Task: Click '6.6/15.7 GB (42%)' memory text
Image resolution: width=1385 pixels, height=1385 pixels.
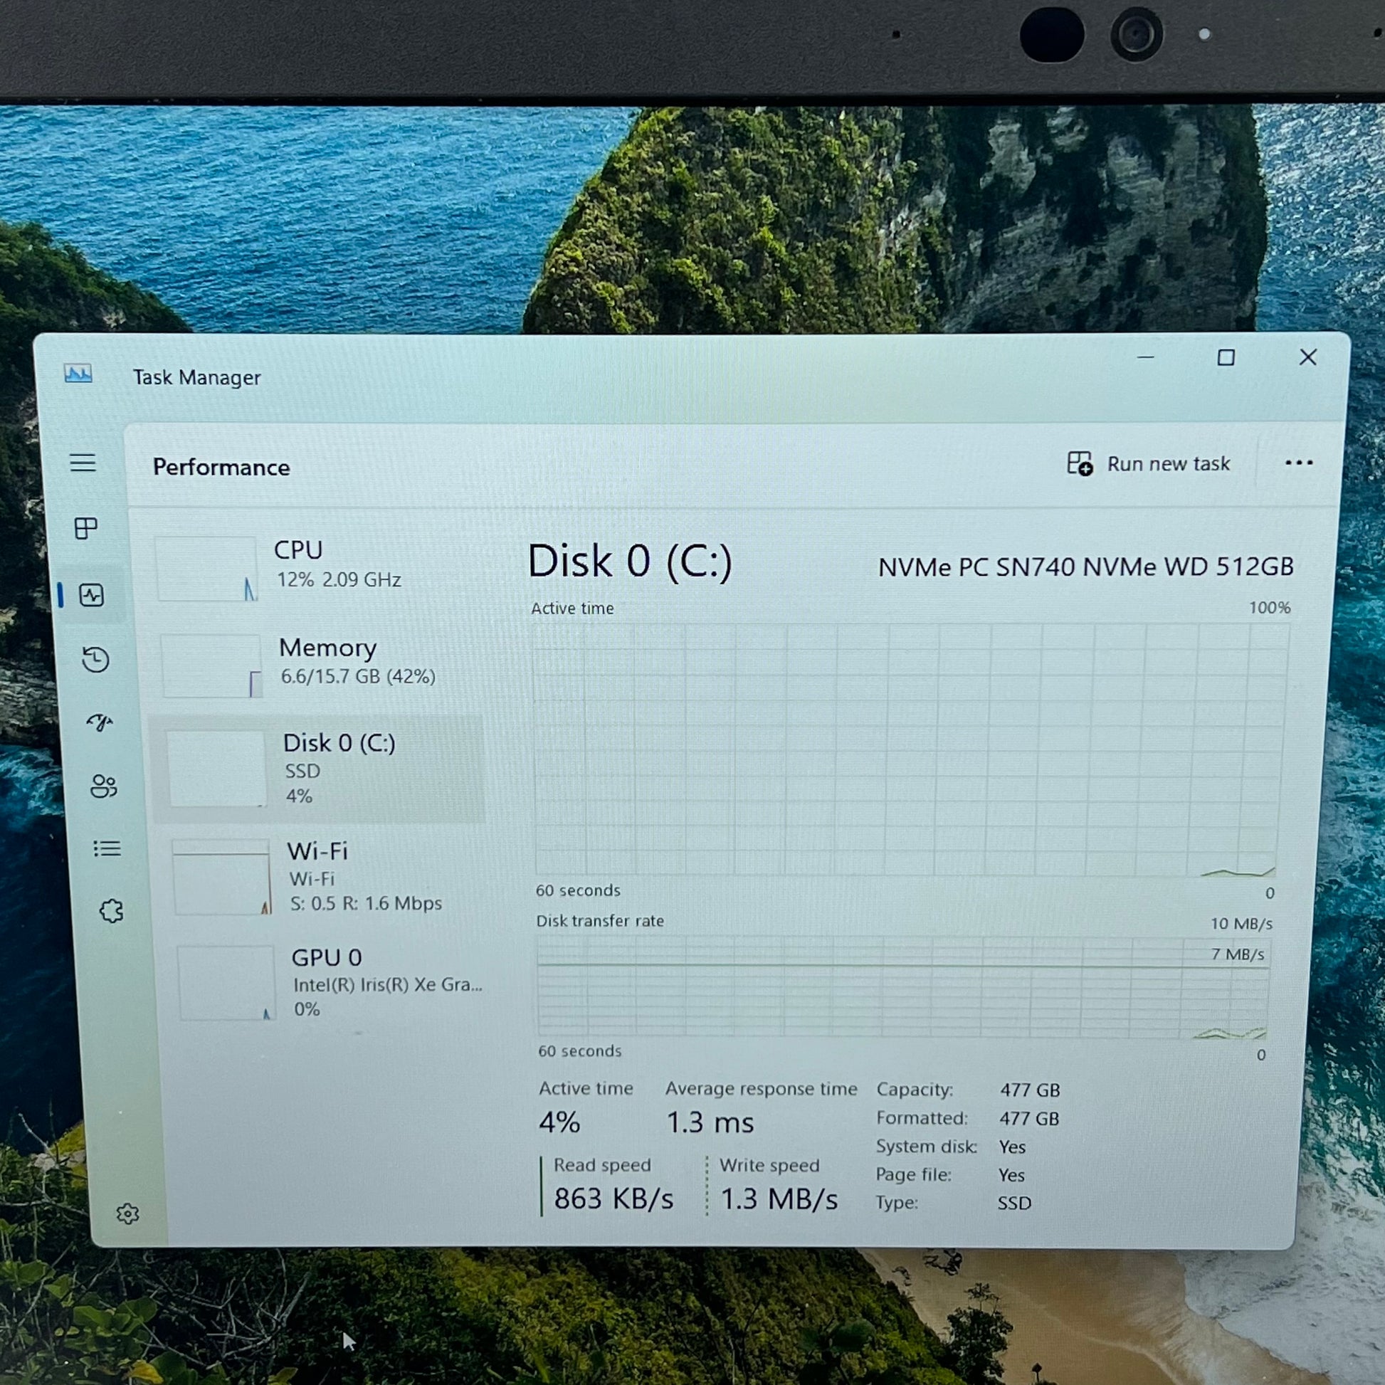Action: coord(358,676)
